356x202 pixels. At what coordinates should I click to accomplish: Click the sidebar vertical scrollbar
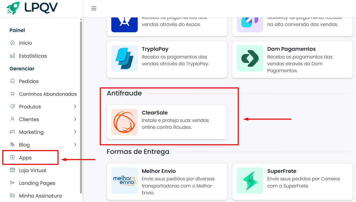coord(81,106)
